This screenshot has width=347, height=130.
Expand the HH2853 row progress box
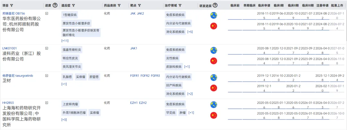pyautogui.click(x=47, y=103)
